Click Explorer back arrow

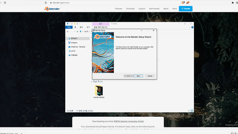(x=68, y=32)
